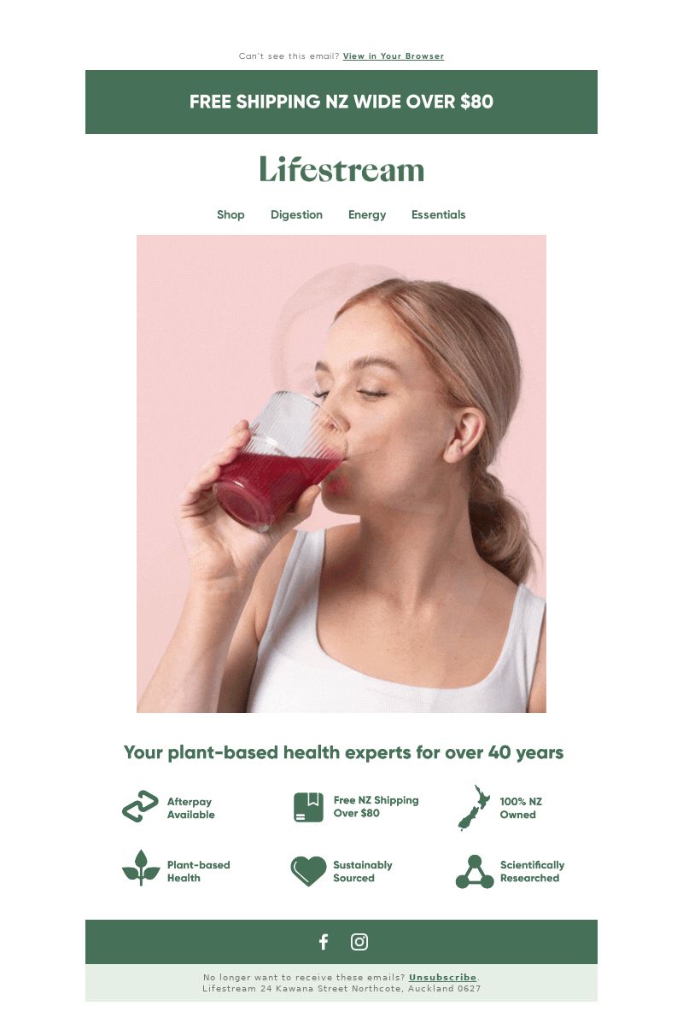The height and width of the screenshot is (1035, 683).
Task: Click the Afterpay Available text
Action: click(191, 808)
